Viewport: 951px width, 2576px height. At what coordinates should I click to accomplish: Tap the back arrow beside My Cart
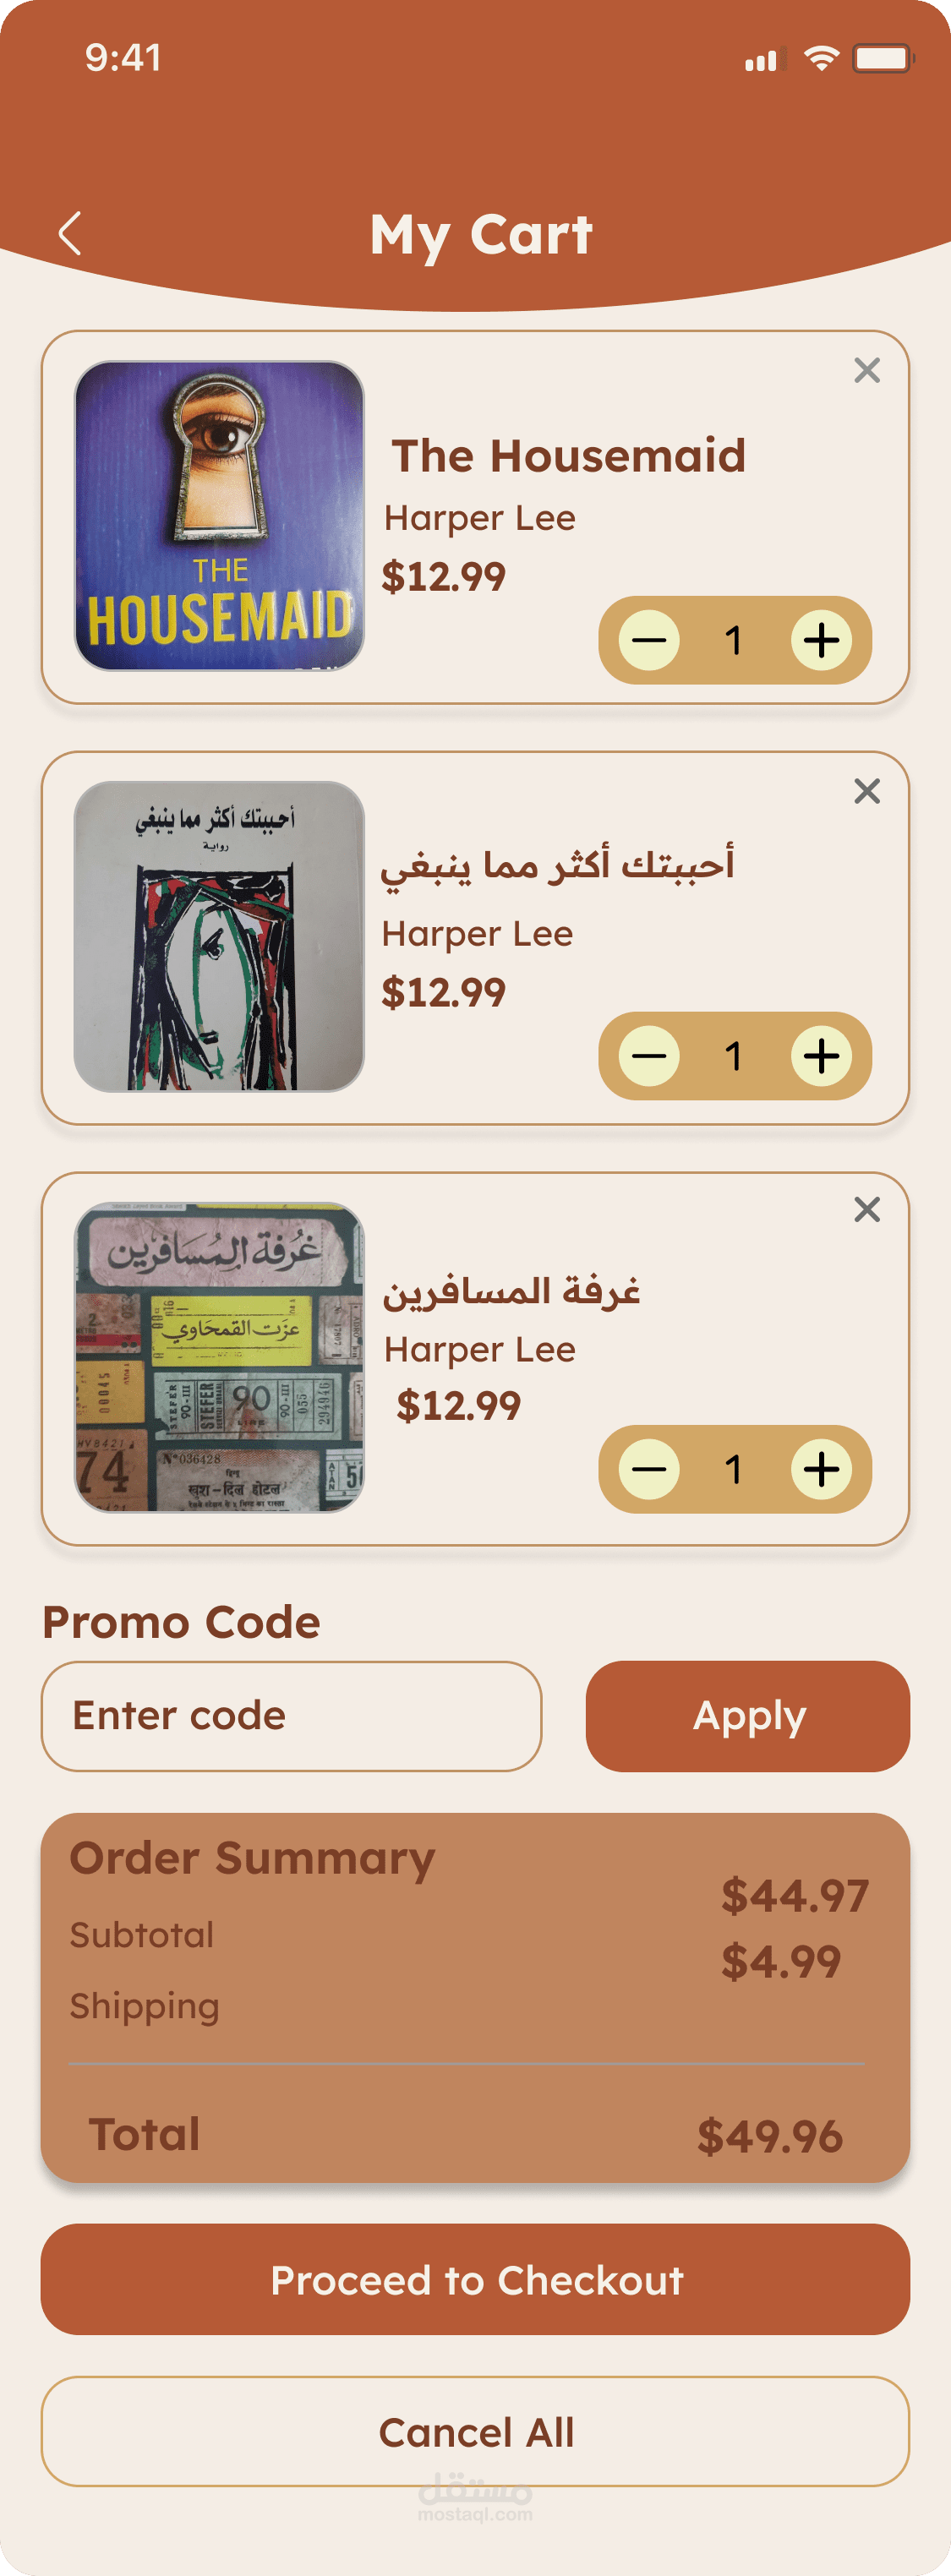click(x=70, y=234)
